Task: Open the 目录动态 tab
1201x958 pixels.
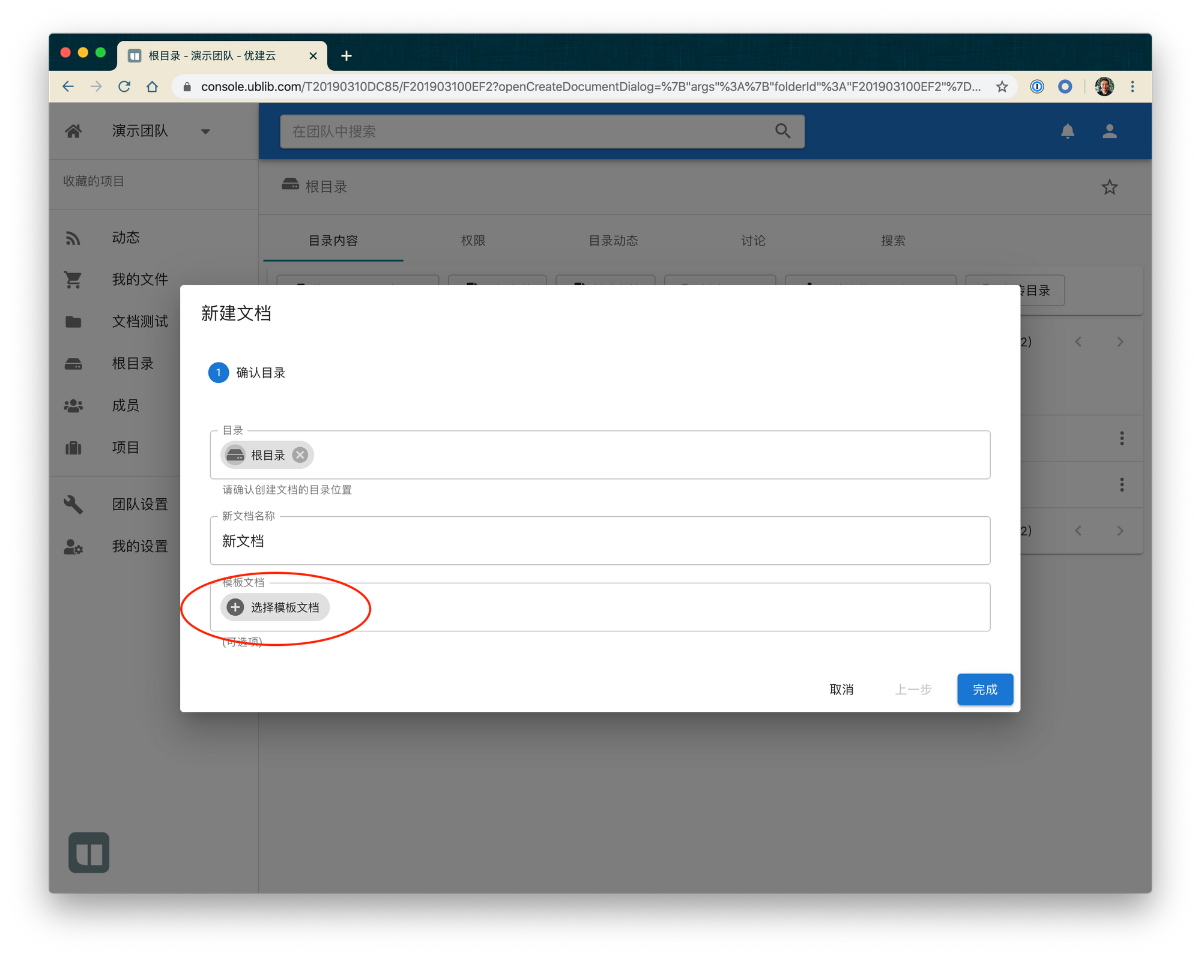Action: coord(613,241)
